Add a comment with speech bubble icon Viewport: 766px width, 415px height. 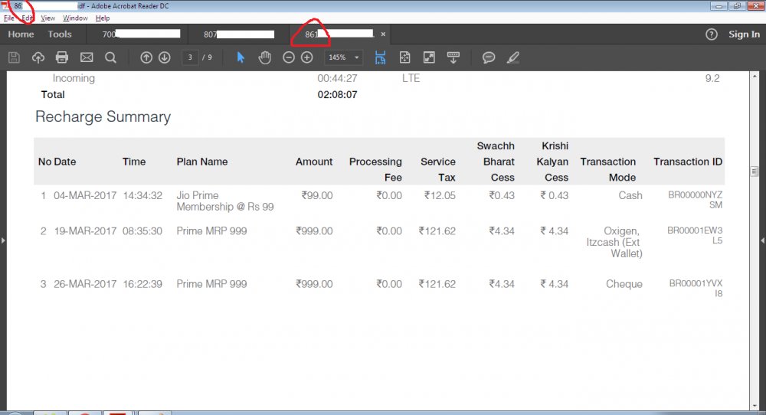pyautogui.click(x=488, y=57)
